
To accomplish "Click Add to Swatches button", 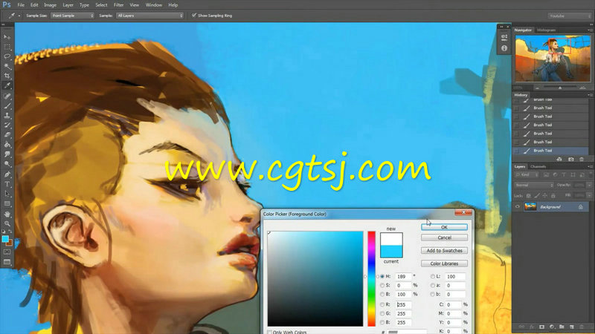I will pyautogui.click(x=444, y=251).
